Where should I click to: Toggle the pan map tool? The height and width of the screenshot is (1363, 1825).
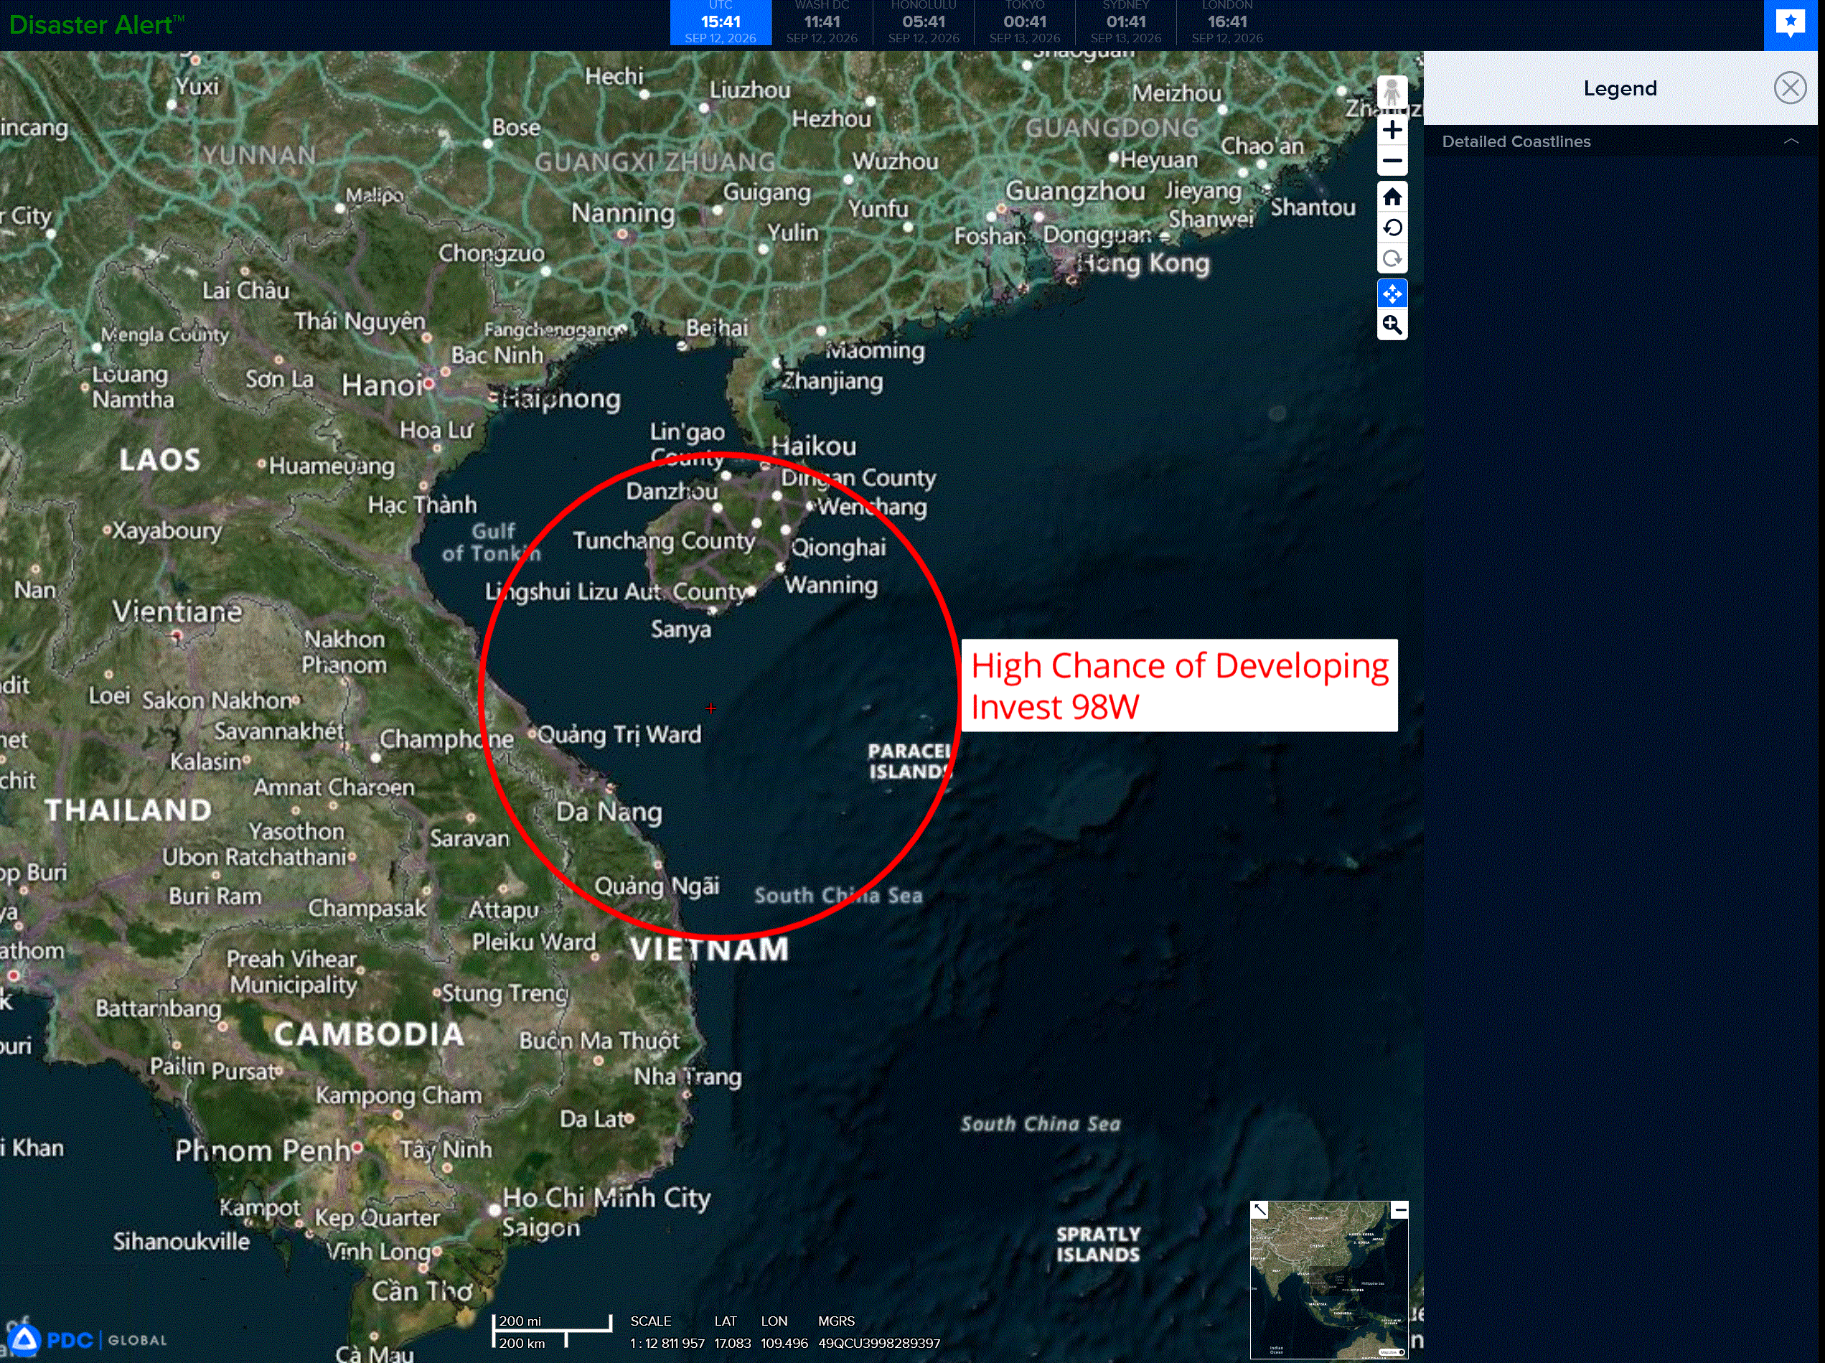click(1392, 294)
